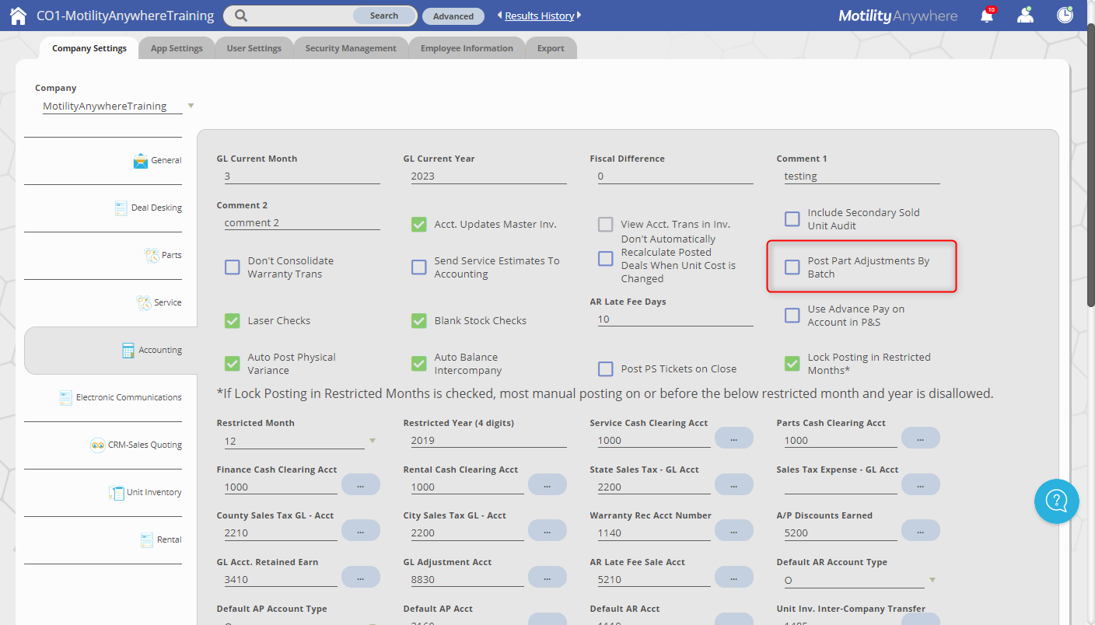The height and width of the screenshot is (625, 1095).
Task: Click the Accounting calculator icon
Action: pyautogui.click(x=128, y=351)
